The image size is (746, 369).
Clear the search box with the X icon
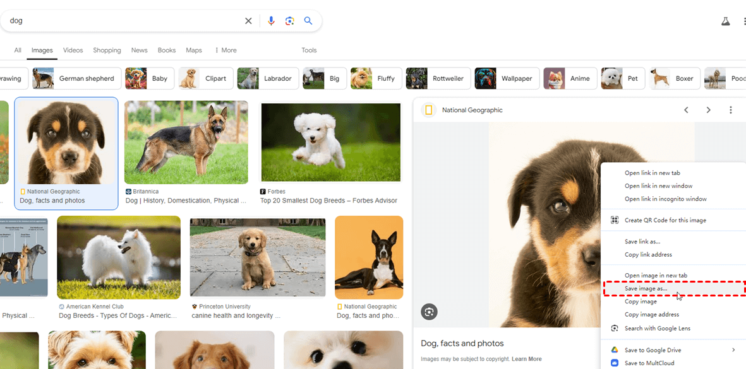pos(248,21)
